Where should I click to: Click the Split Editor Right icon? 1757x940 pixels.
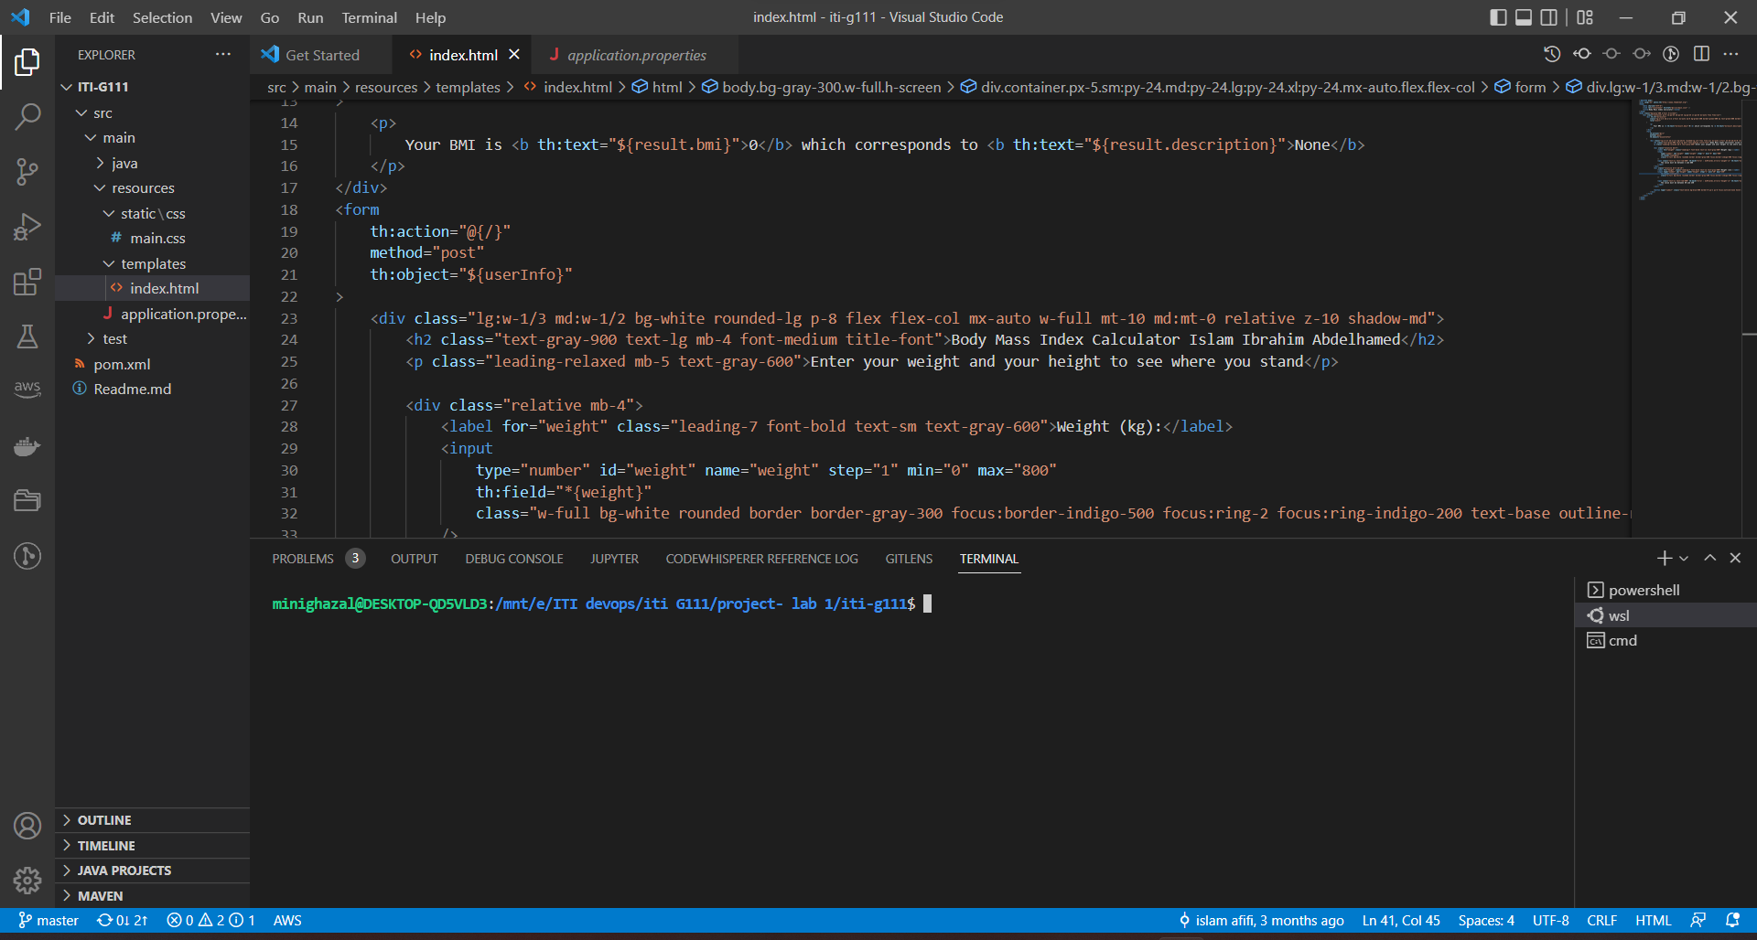[1701, 54]
